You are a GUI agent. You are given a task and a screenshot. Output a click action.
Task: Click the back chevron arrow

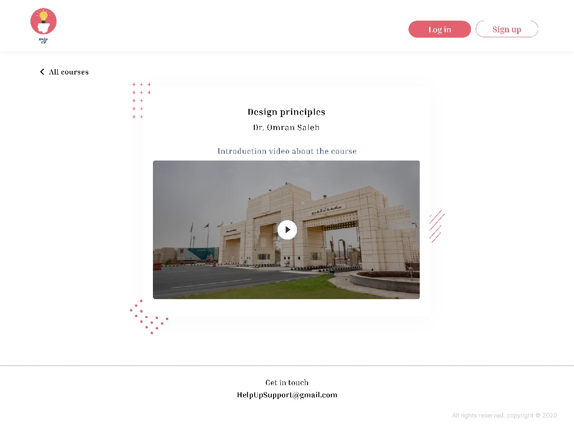point(42,72)
